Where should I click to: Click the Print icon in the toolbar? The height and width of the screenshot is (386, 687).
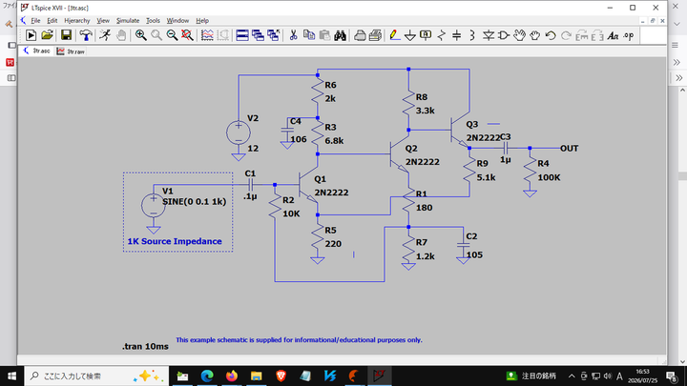[360, 35]
